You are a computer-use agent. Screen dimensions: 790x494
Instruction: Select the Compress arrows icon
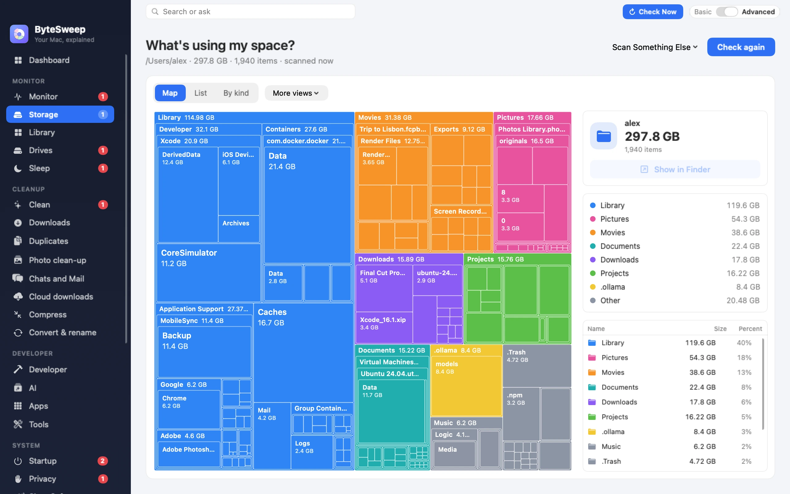click(18, 314)
